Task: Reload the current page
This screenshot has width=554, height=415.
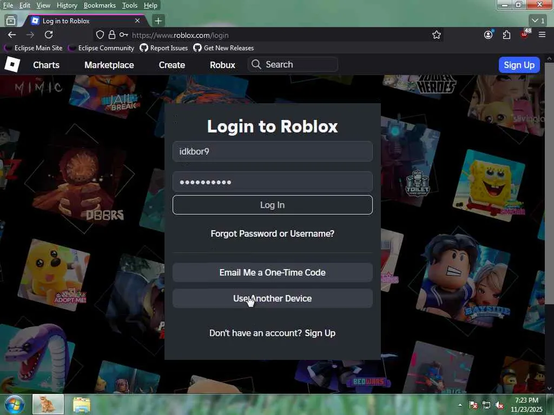Action: (x=49, y=35)
